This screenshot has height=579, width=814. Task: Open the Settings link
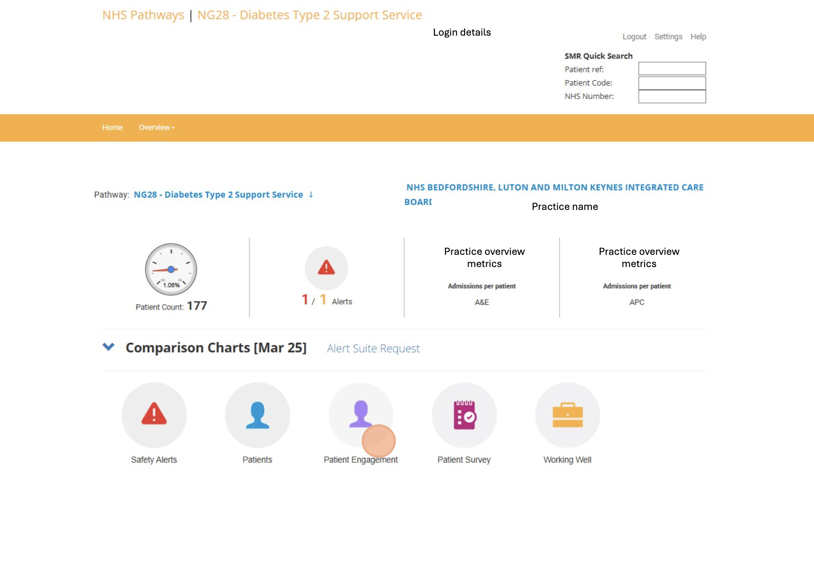coord(669,37)
